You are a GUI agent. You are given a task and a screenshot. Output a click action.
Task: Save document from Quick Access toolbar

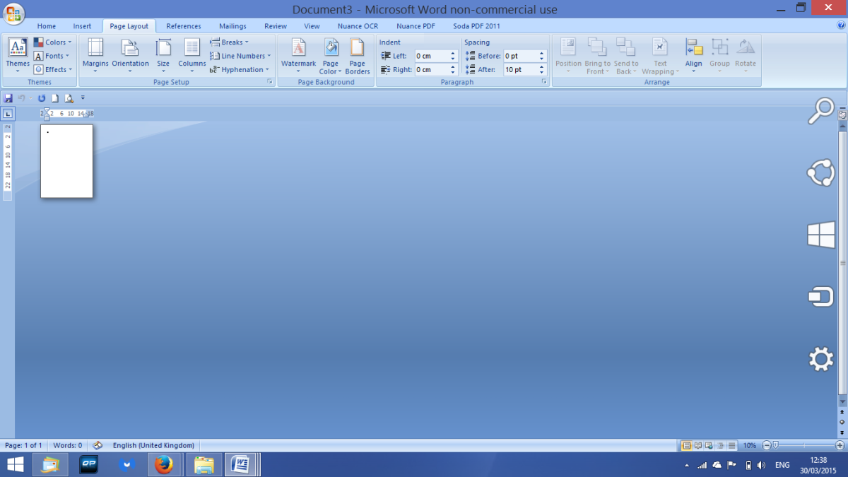(x=8, y=98)
